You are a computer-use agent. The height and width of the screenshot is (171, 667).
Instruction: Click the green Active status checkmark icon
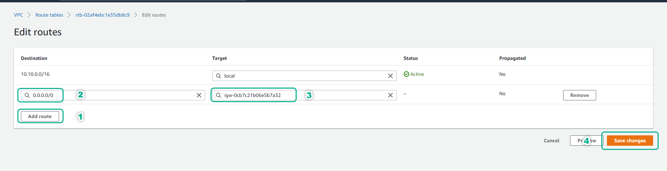(406, 74)
